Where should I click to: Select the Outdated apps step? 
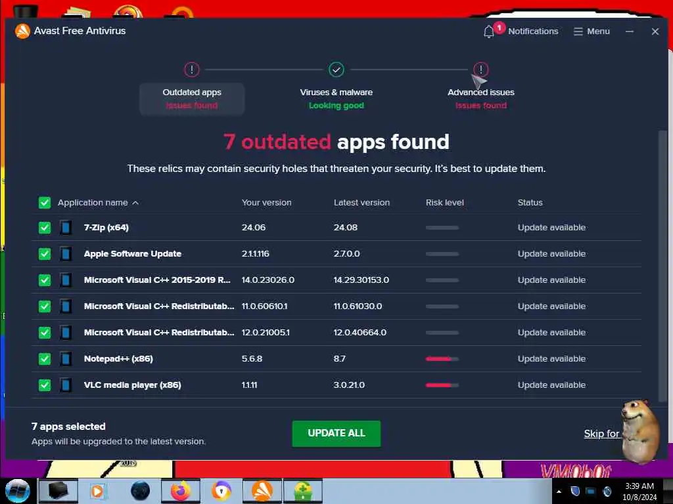192,98
